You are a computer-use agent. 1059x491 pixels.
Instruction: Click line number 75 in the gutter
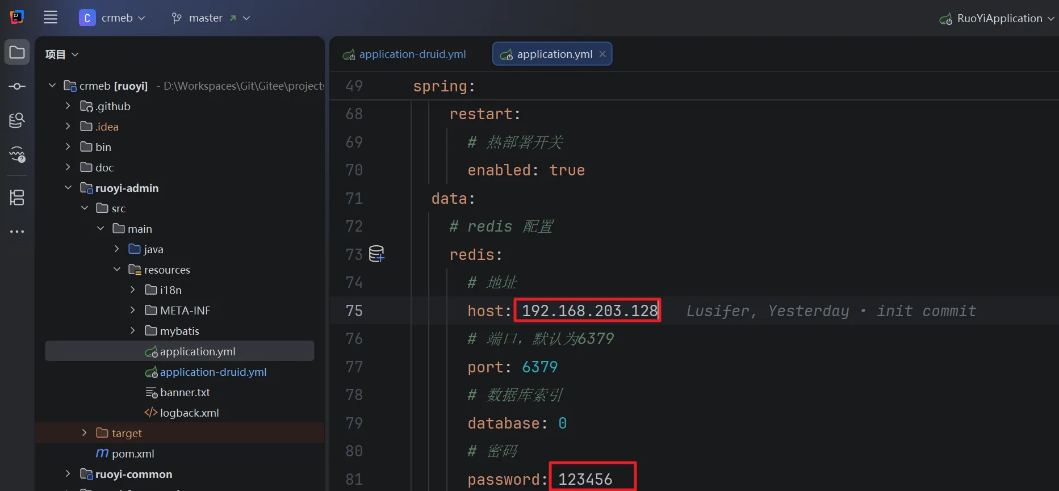pyautogui.click(x=354, y=311)
